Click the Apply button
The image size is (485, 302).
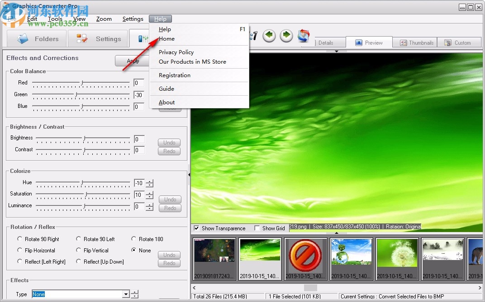(133, 61)
